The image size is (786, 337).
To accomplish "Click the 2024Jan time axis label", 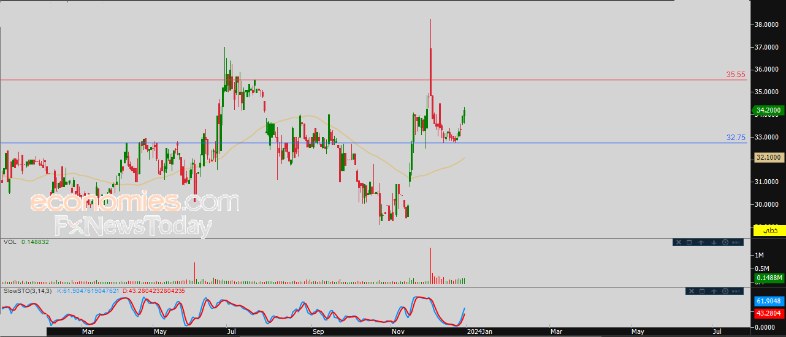I will [x=478, y=331].
